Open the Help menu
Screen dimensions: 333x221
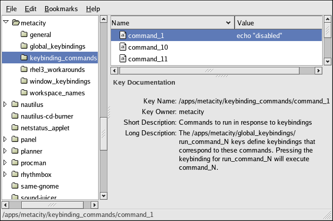(93, 9)
